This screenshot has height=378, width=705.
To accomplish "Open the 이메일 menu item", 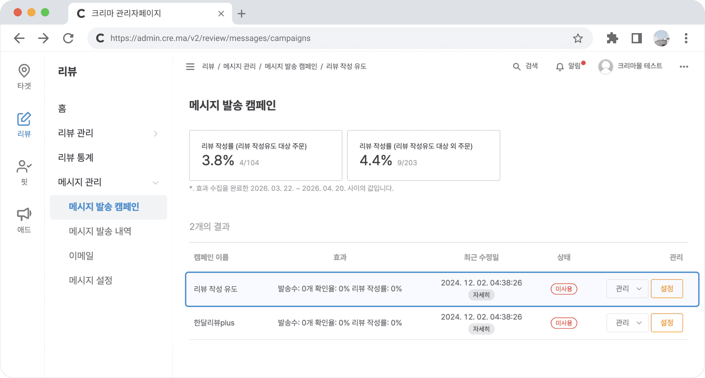I will pyautogui.click(x=81, y=256).
